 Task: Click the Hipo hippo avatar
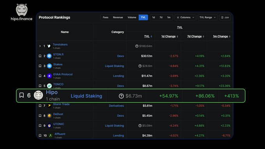(38, 96)
